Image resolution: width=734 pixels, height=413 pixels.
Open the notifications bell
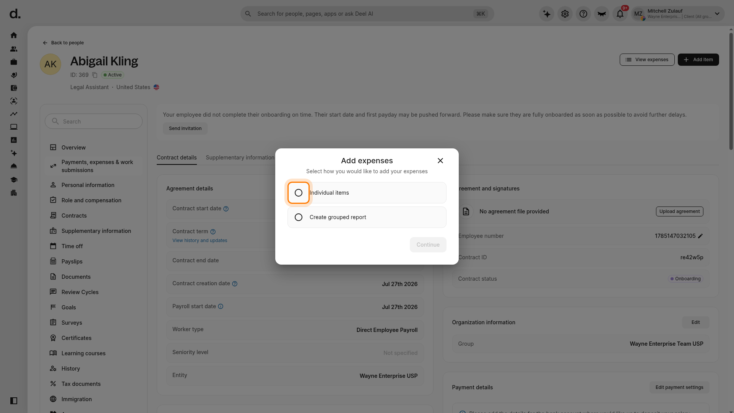620,14
